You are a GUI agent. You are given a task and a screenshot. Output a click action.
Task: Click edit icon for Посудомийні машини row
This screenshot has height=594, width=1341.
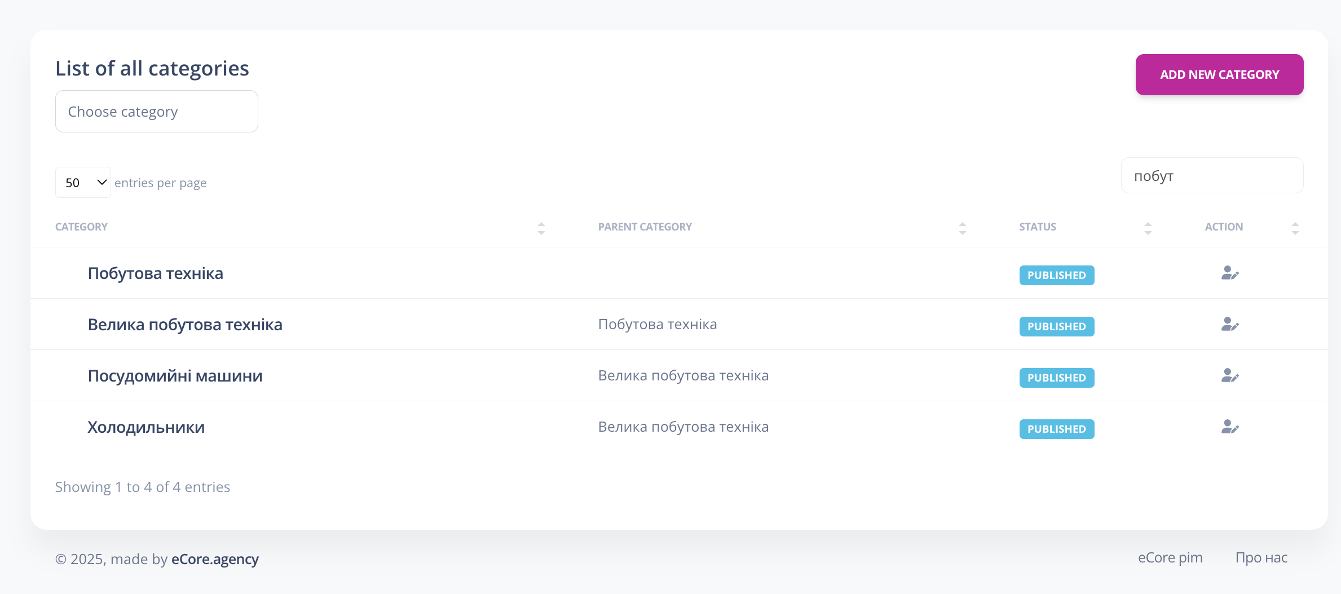point(1229,376)
